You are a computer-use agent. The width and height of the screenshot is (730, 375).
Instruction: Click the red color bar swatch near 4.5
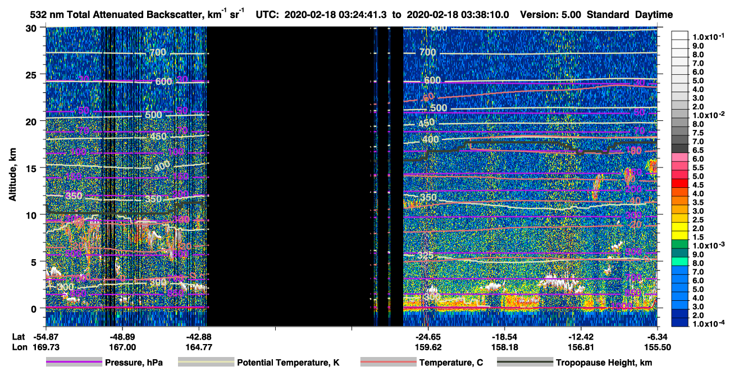680,184
